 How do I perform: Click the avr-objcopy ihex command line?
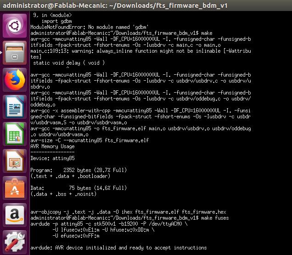(128, 212)
